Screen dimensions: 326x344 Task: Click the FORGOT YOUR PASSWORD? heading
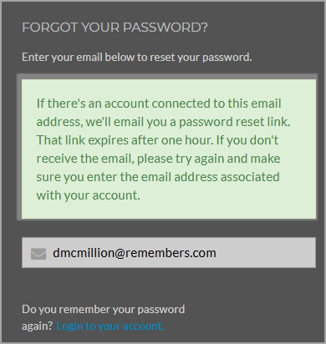[x=115, y=28]
